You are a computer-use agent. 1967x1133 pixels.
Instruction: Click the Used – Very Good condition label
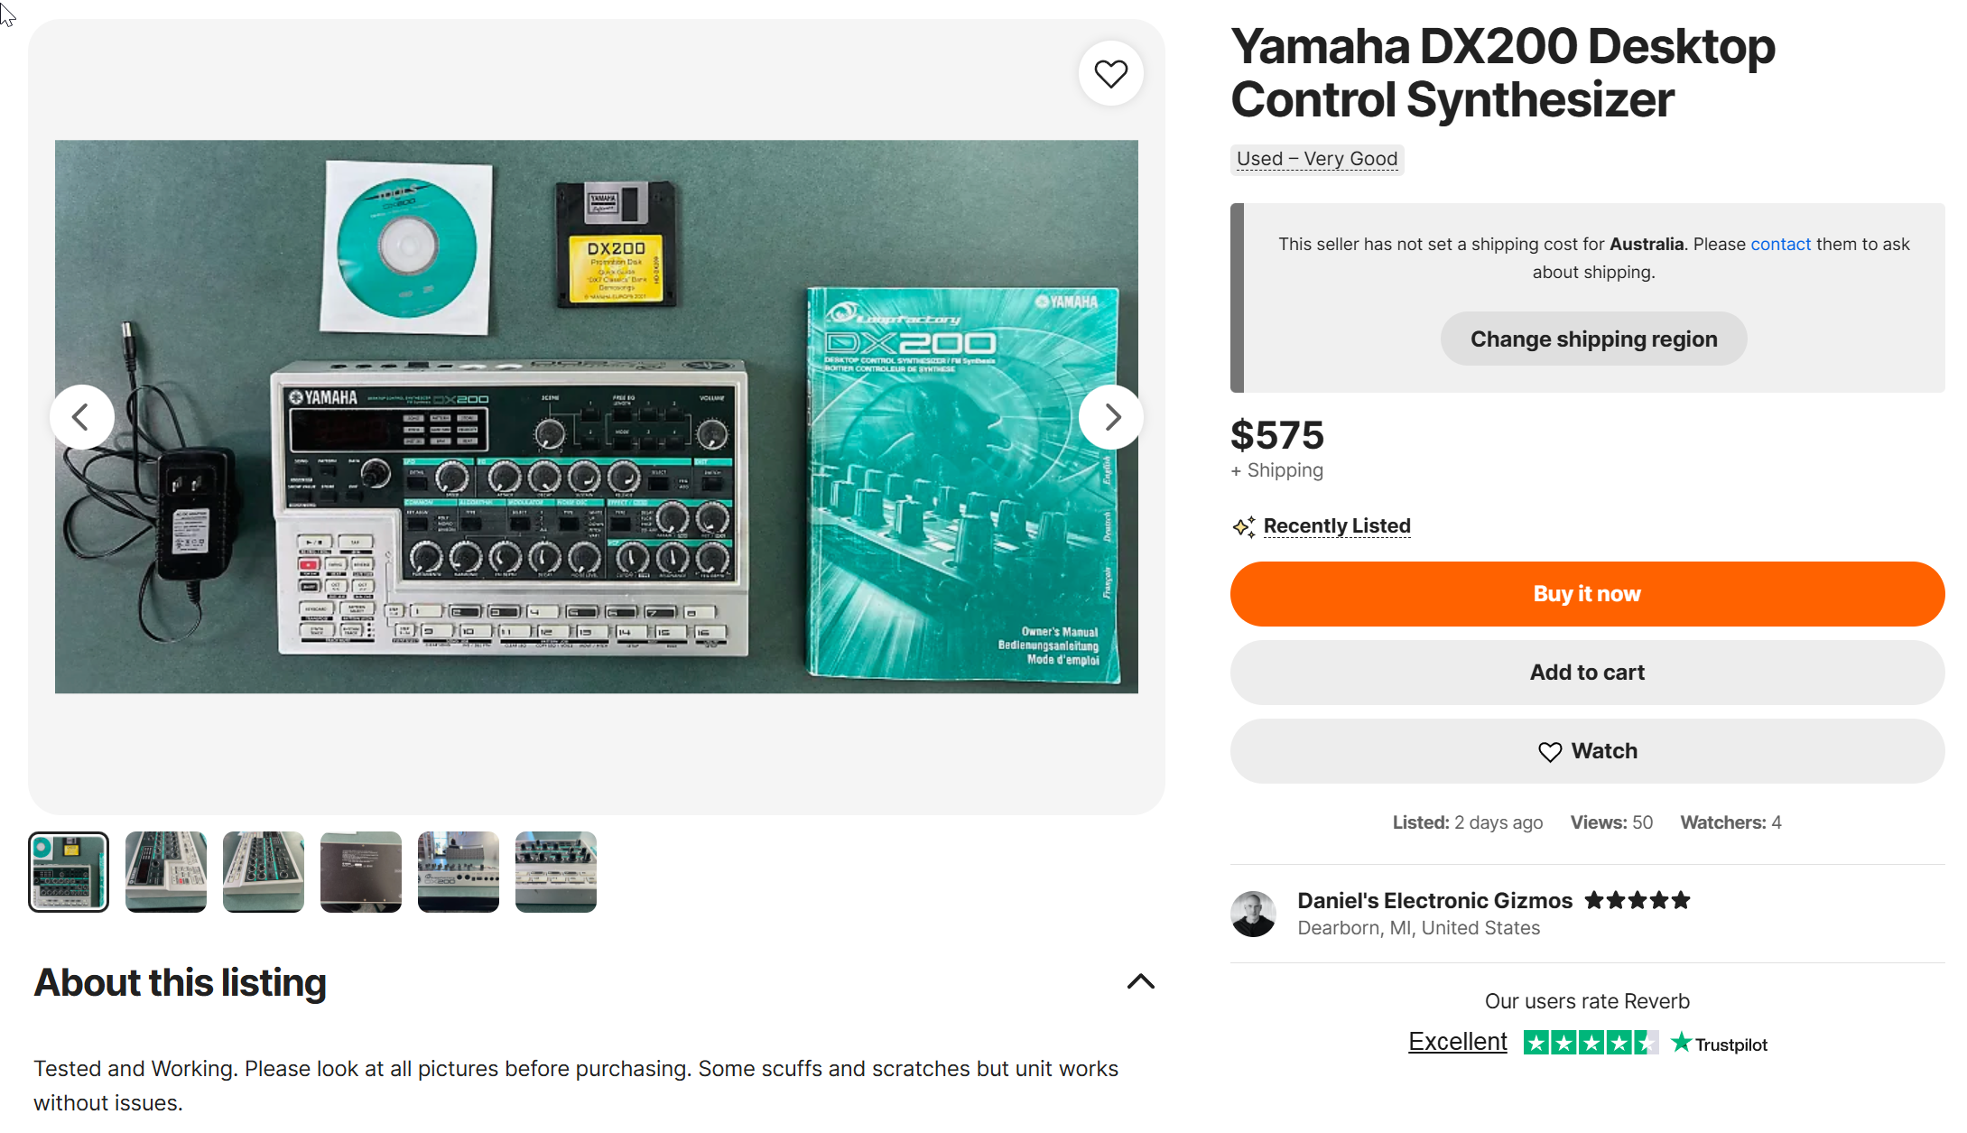coord(1317,159)
